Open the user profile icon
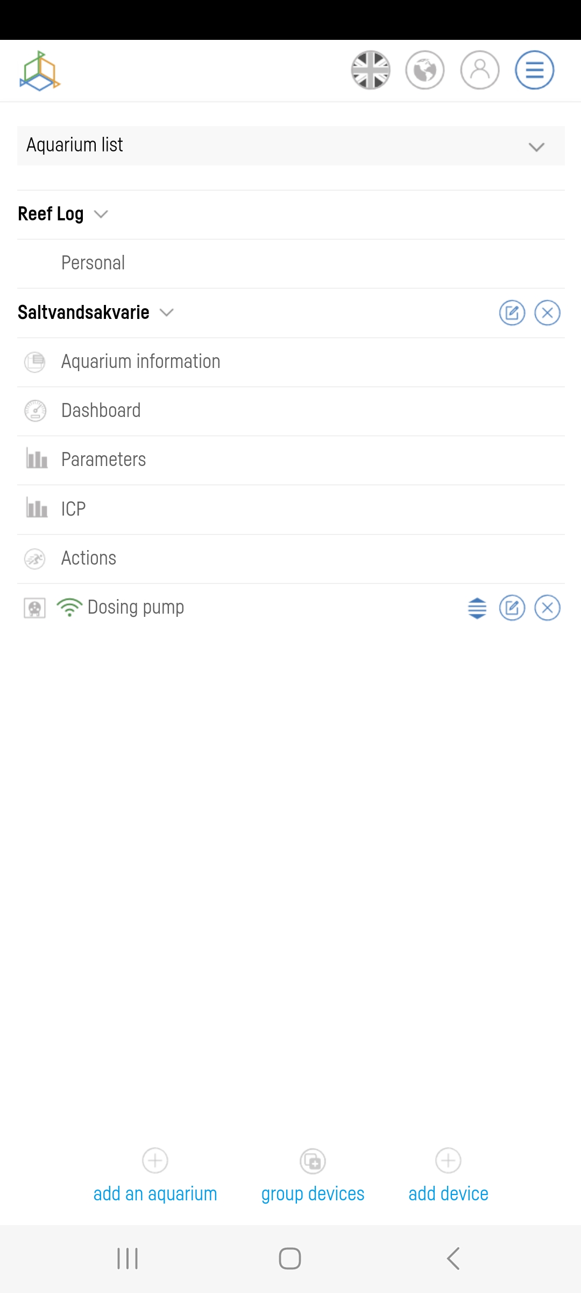The height and width of the screenshot is (1293, 581). pyautogui.click(x=479, y=70)
